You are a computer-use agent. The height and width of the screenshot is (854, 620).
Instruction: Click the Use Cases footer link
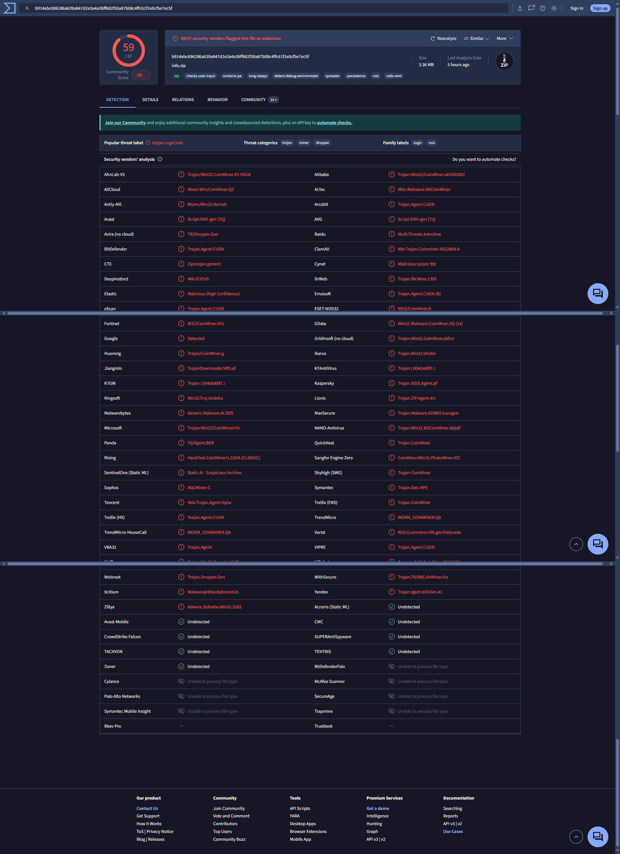pyautogui.click(x=453, y=831)
